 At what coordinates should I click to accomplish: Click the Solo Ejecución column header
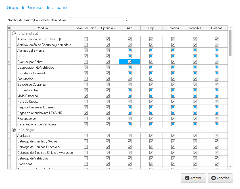pos(86,28)
